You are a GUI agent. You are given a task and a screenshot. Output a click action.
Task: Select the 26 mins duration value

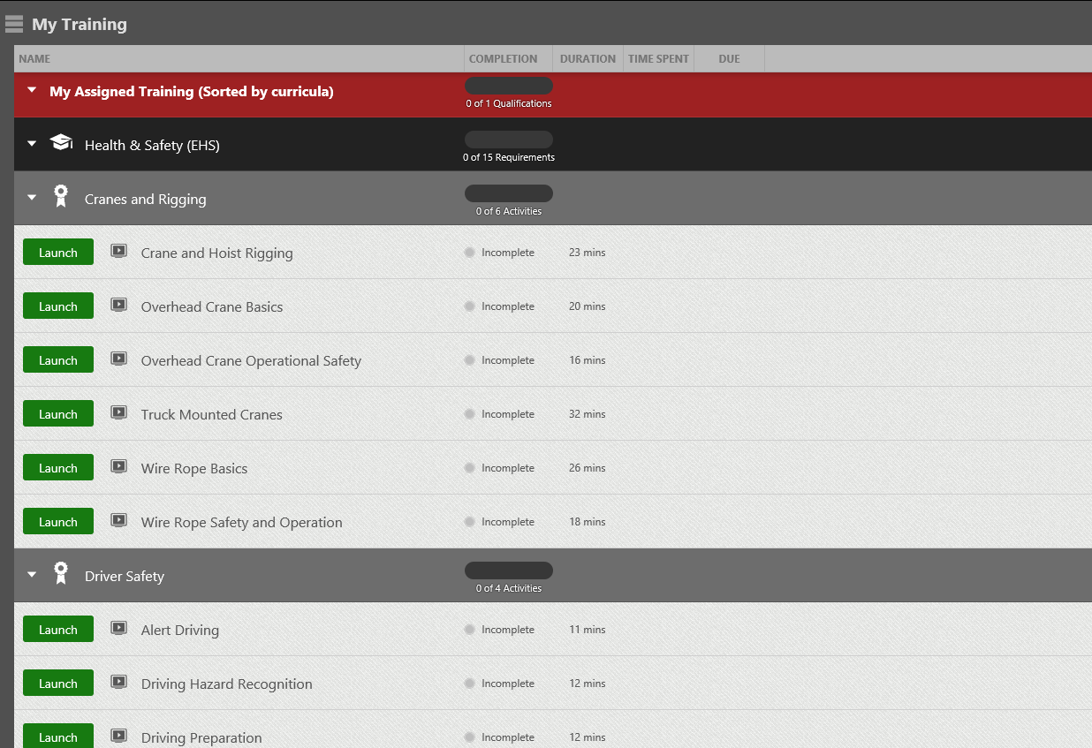coord(587,468)
